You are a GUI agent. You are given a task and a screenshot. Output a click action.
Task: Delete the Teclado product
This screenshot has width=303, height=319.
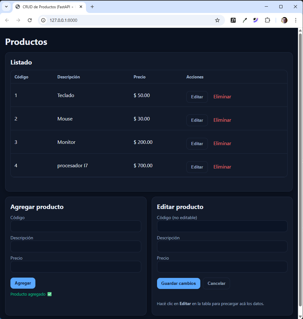click(x=222, y=97)
